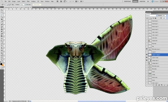Open the Filter menu
168x102 pixels.
coord(28,1)
